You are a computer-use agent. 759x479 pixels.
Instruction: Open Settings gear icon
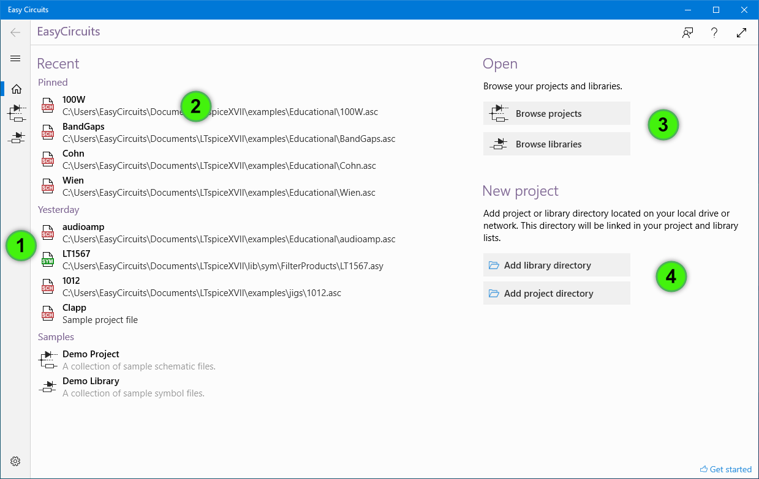click(x=16, y=461)
